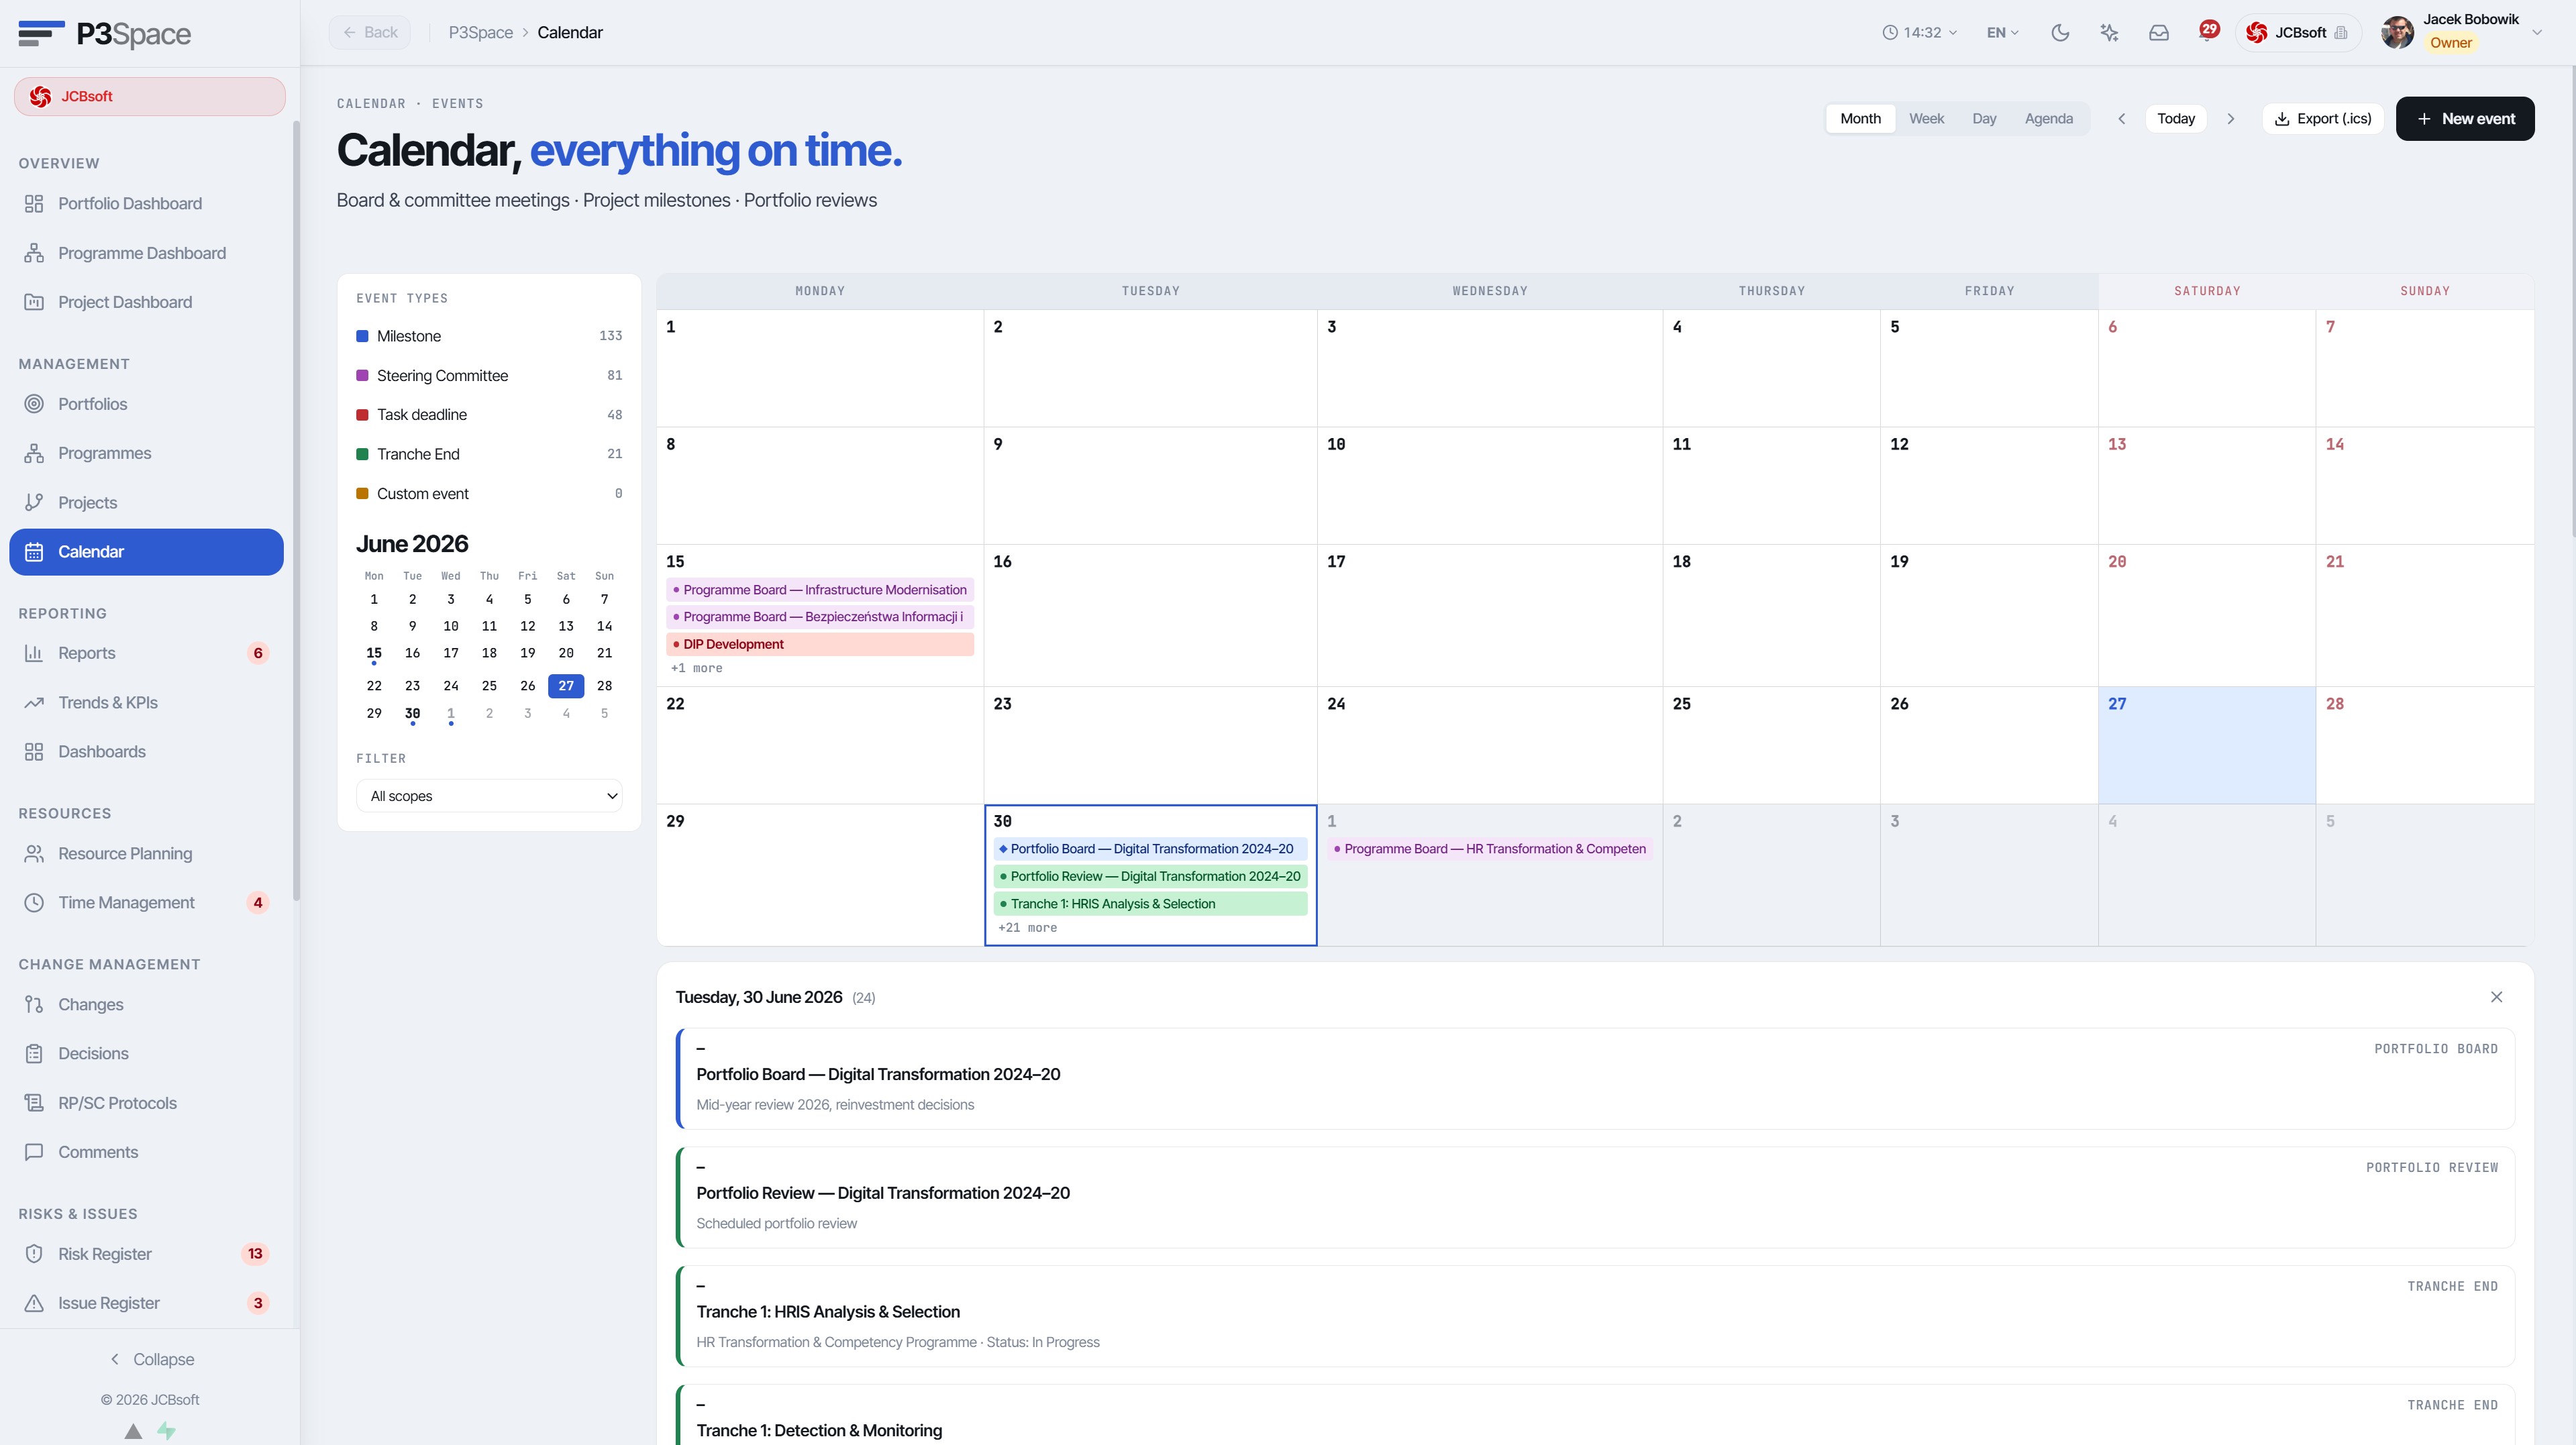Expand +21 more events on 30th
The width and height of the screenshot is (2576, 1445).
coord(1027,928)
